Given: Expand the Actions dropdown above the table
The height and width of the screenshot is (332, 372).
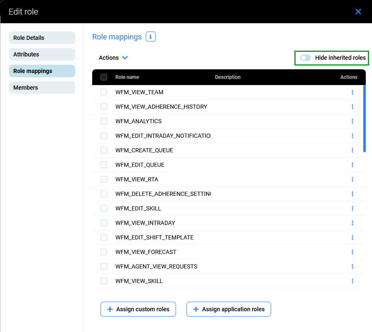Looking at the screenshot, I should coord(113,58).
